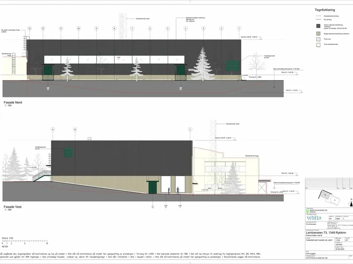The image size is (353, 264).
Task: Click the green door on Fasade Vest
Action: pyautogui.click(x=152, y=187)
